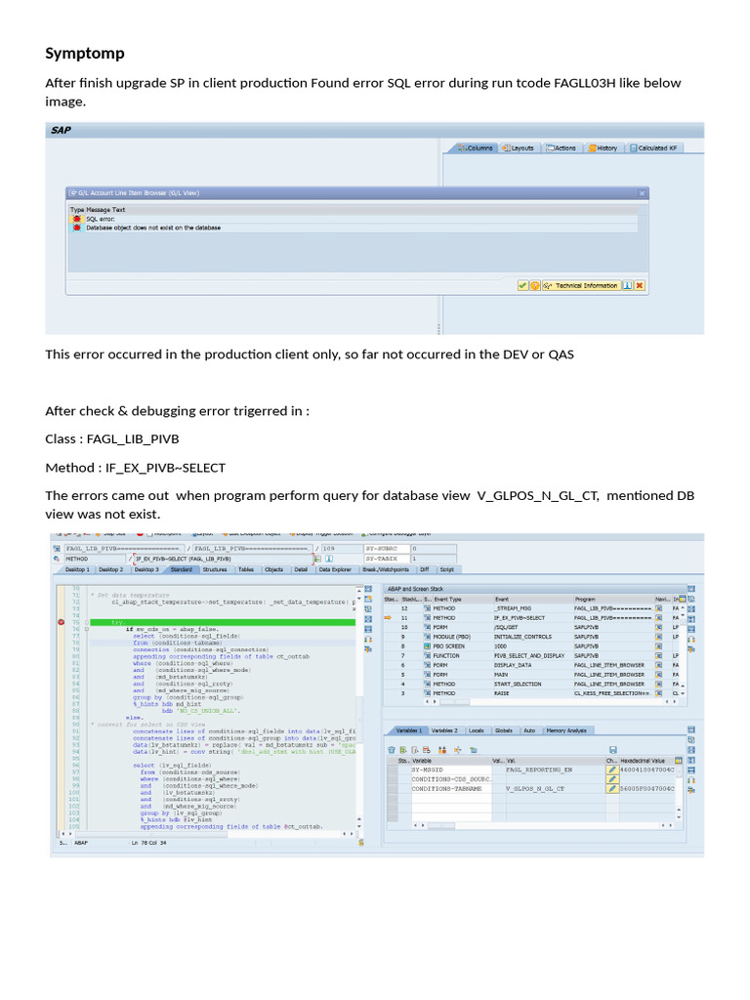The image size is (750, 1000).
Task: Switch to the Diff tab
Action: click(x=424, y=569)
